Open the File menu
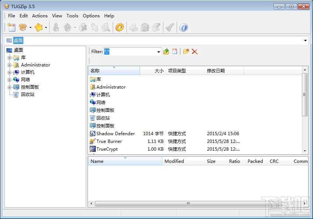This screenshot has width=313, height=219. pyautogui.click(x=11, y=16)
